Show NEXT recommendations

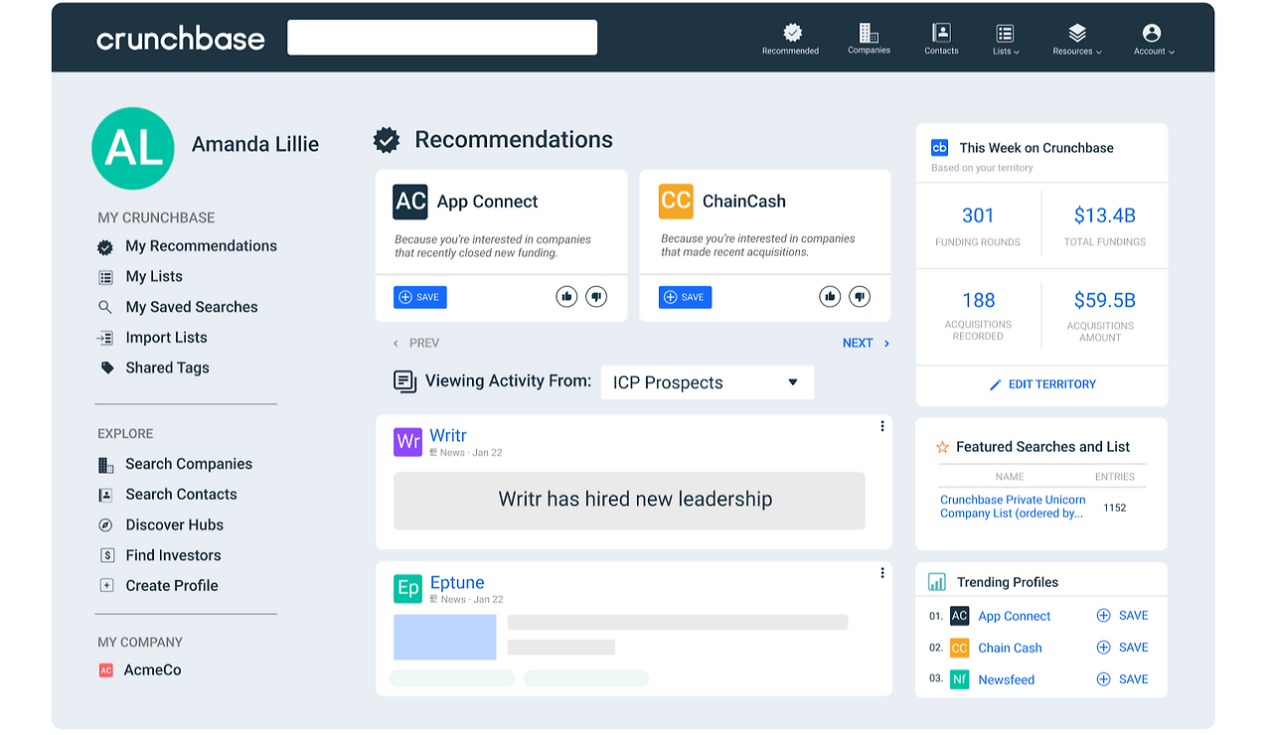click(x=867, y=343)
